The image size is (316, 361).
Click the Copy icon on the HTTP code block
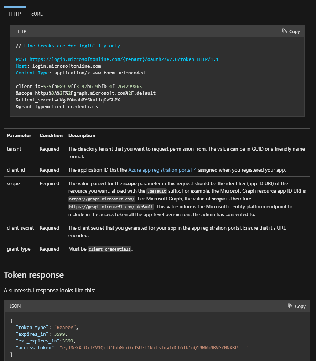click(284, 31)
